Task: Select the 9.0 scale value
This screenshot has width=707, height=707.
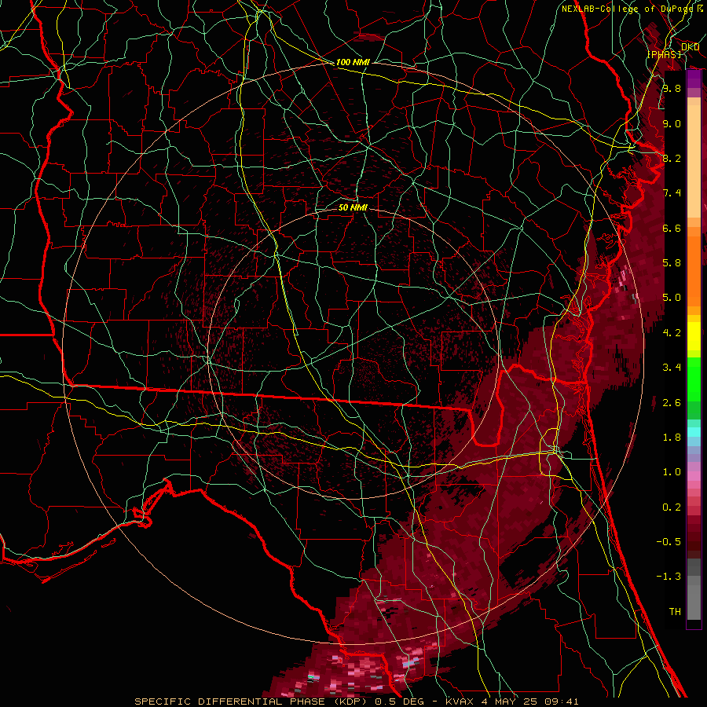Action: (x=672, y=123)
